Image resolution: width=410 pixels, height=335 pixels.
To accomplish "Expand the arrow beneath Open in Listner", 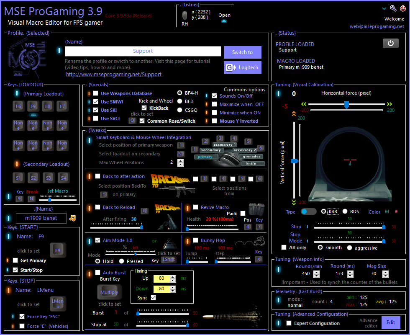I will click(x=224, y=21).
